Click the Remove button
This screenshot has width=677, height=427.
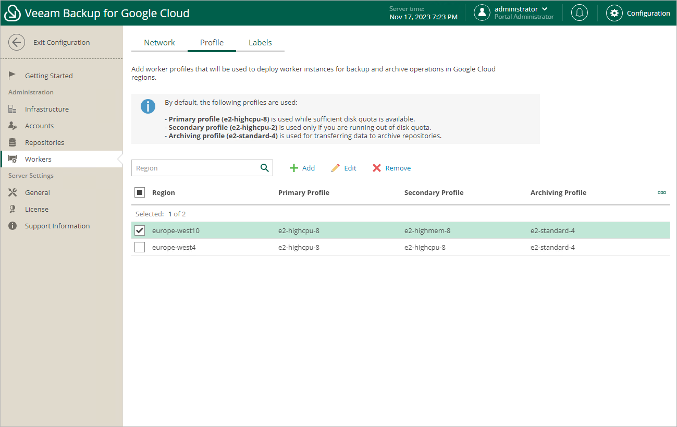[392, 168]
